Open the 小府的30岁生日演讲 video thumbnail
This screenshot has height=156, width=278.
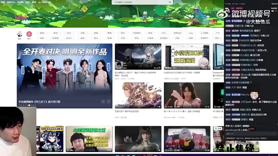coord(187,57)
